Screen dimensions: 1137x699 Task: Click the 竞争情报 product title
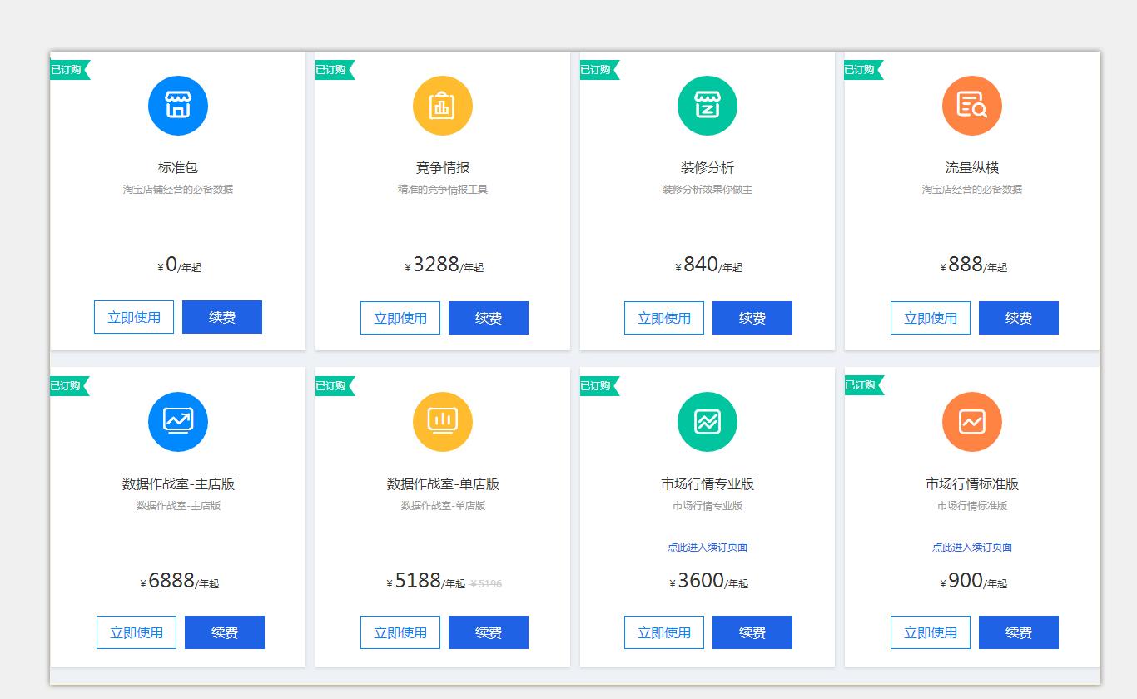click(x=443, y=167)
